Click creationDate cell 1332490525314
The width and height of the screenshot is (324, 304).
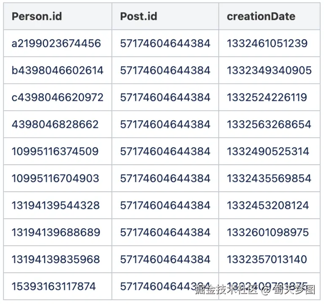pos(268,152)
